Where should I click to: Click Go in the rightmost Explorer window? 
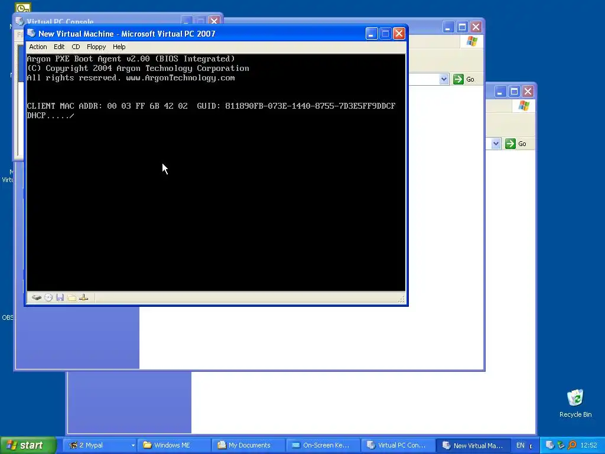point(516,144)
